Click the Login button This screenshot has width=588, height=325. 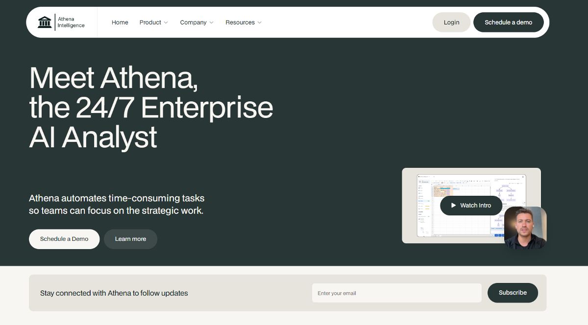pos(451,22)
